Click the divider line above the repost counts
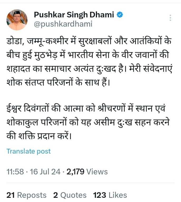 pos(90,183)
